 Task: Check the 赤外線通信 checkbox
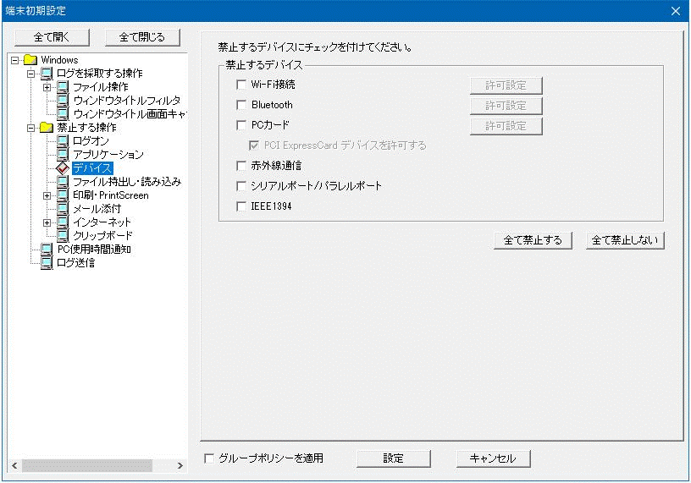241,166
